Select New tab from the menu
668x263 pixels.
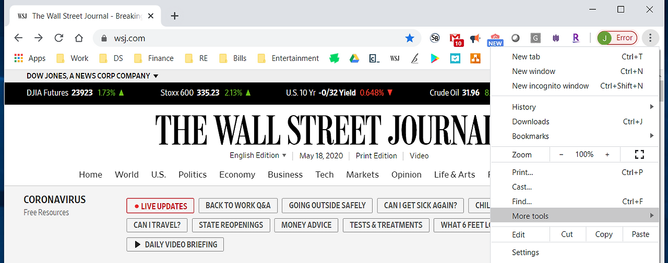tap(575, 57)
